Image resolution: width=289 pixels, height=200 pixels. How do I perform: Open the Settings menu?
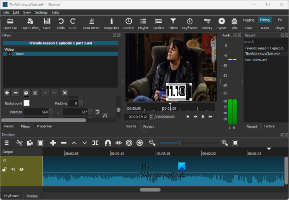(41, 12)
